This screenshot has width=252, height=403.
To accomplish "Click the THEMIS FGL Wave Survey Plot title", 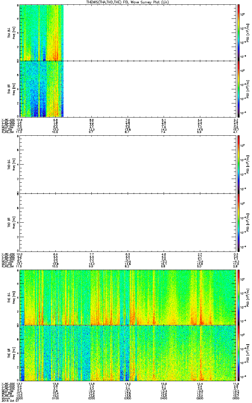I will pos(128,2).
